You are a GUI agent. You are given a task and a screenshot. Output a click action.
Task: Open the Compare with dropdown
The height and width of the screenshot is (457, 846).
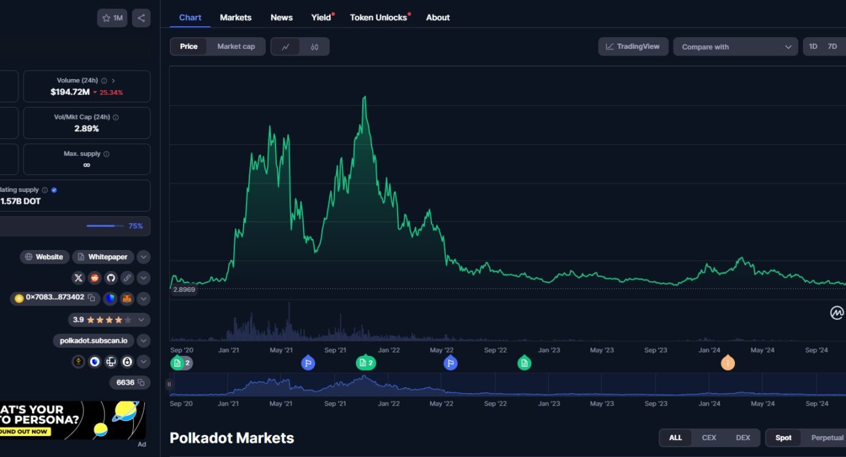(x=736, y=47)
